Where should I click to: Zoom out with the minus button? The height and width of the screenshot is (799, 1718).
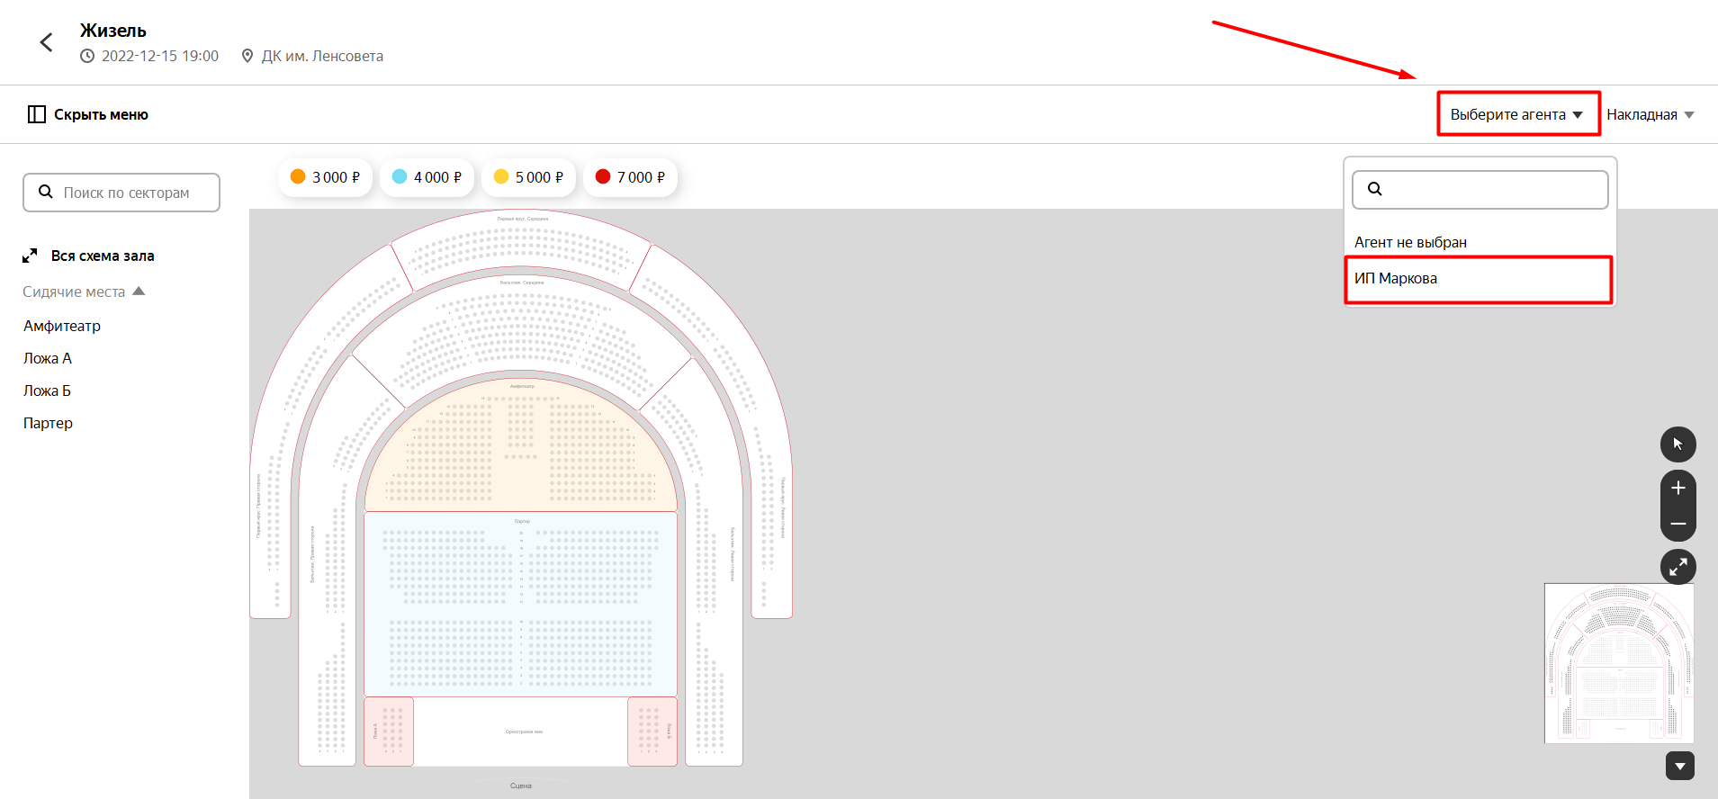click(1678, 523)
